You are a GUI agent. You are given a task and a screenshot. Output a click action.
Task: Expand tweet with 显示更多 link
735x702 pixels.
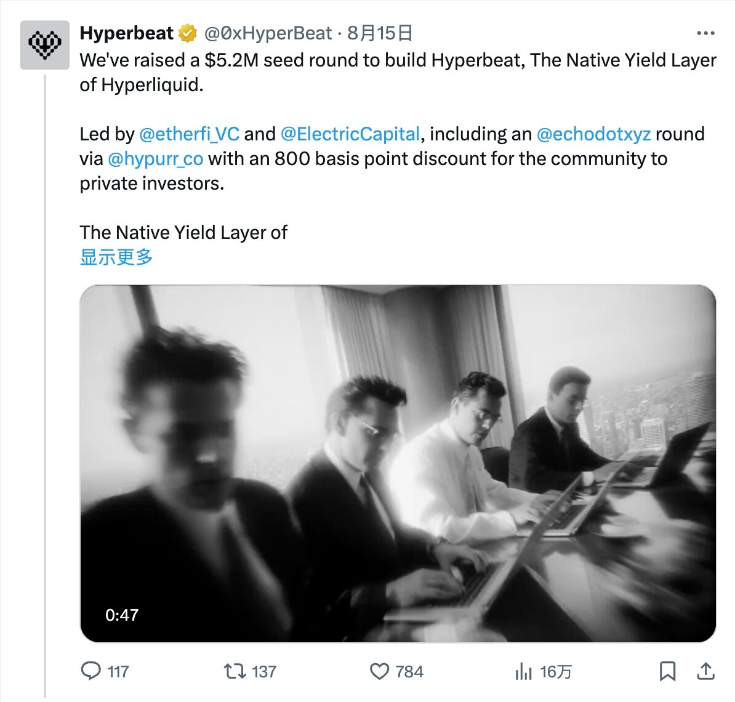coord(116,257)
